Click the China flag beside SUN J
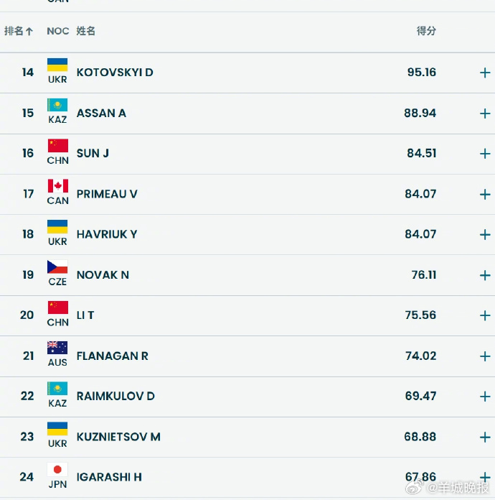Image resolution: width=495 pixels, height=500 pixels. point(57,146)
